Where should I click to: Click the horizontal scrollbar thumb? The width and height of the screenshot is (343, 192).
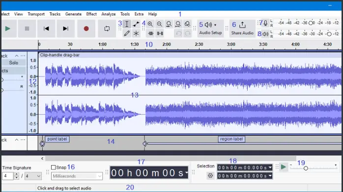tap(171, 158)
